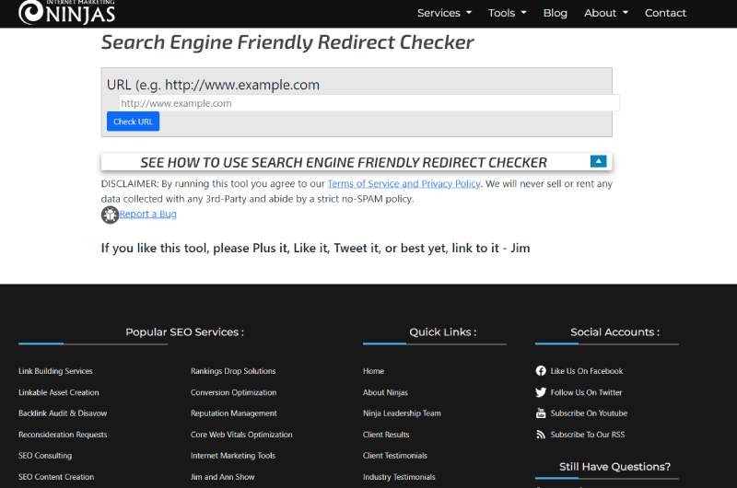Focus the URL input field
Screen dimensions: 737x488
369,103
